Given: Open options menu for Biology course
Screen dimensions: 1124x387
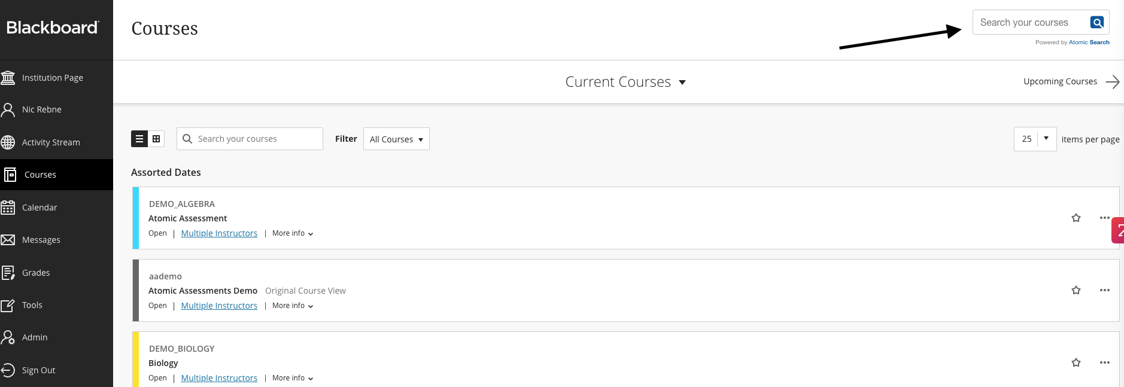Looking at the screenshot, I should [1104, 362].
